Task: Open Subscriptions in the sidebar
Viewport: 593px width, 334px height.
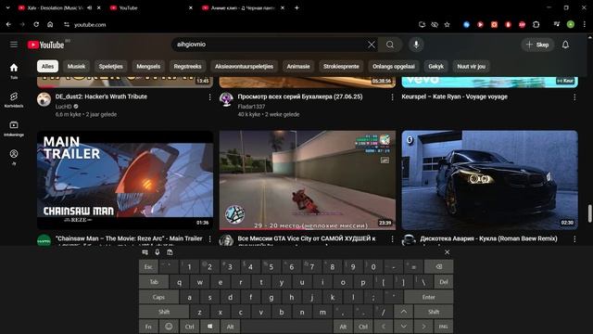Action: point(14,128)
